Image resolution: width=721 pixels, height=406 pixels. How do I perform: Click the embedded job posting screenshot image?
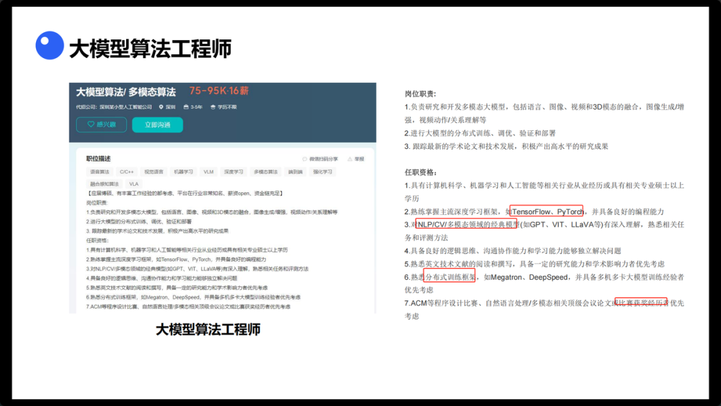[222, 198]
